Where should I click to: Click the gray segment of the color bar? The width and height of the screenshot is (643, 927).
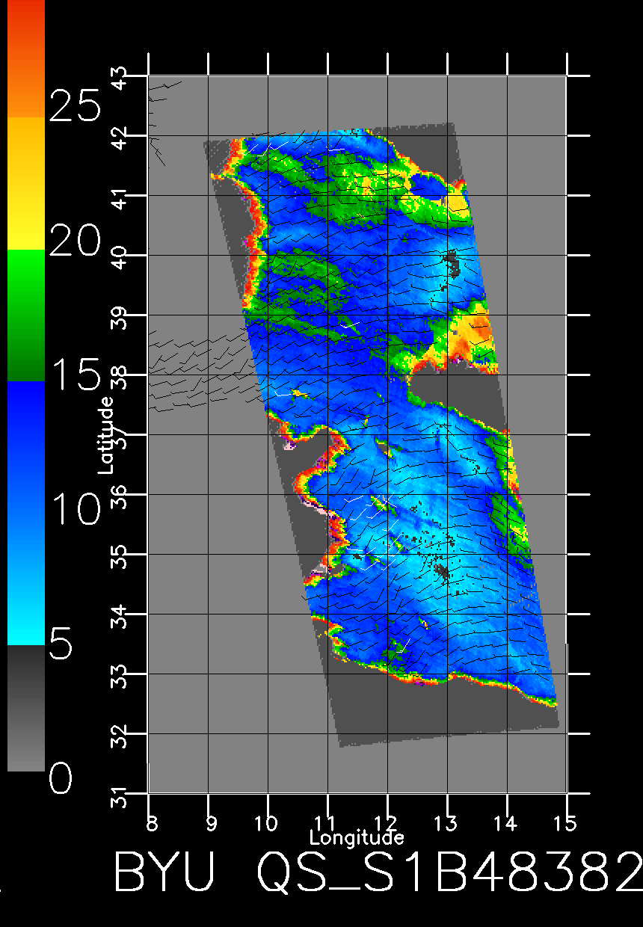point(26,708)
